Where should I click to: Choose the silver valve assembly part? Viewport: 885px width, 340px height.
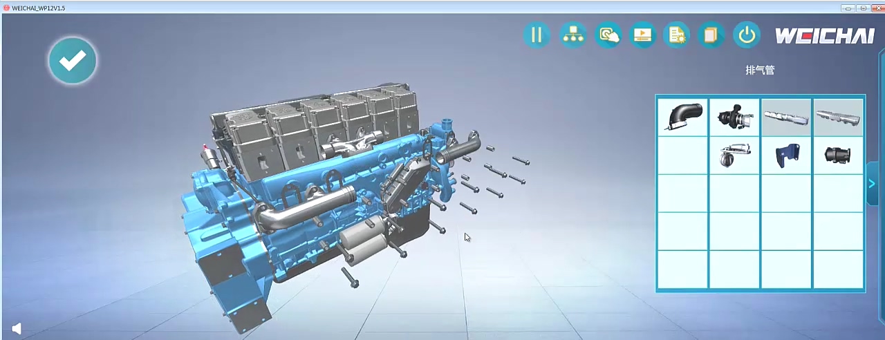tap(734, 155)
